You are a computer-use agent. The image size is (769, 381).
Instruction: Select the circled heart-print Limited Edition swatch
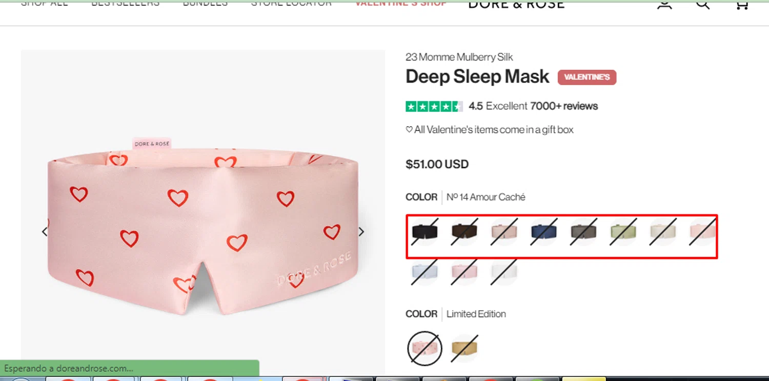424,349
